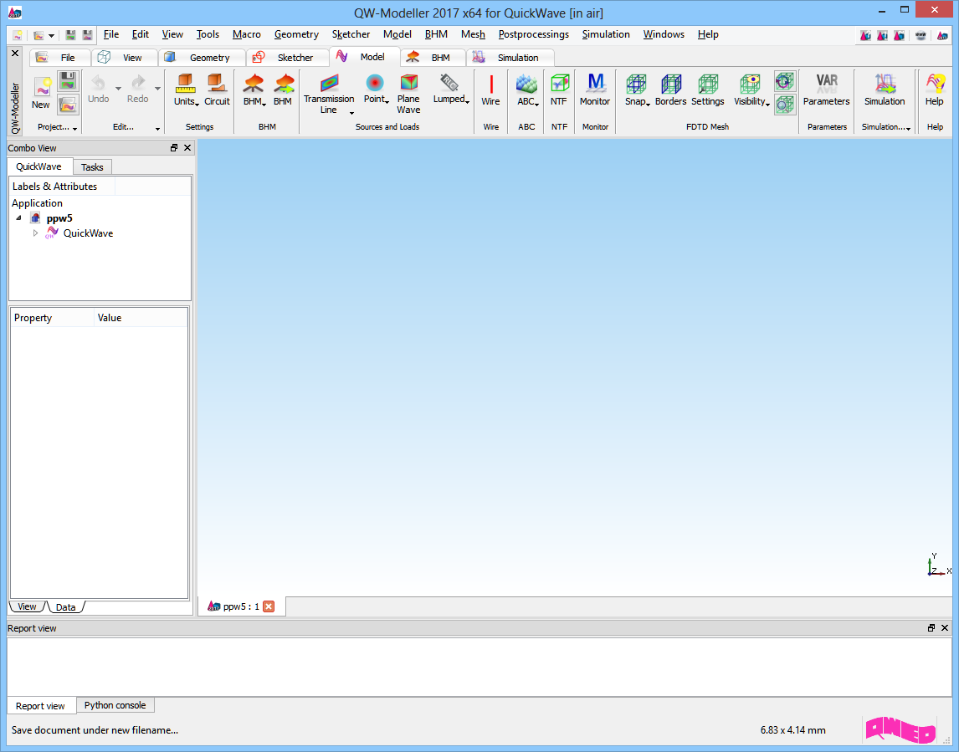Click the Undo arrow icon
This screenshot has width=959, height=752.
tap(99, 90)
